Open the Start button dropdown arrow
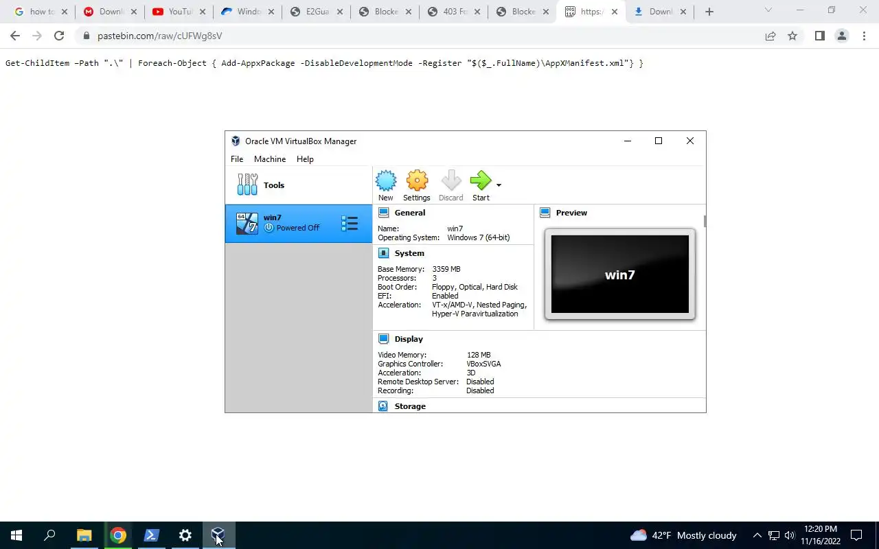Image resolution: width=879 pixels, height=549 pixels. coord(499,185)
